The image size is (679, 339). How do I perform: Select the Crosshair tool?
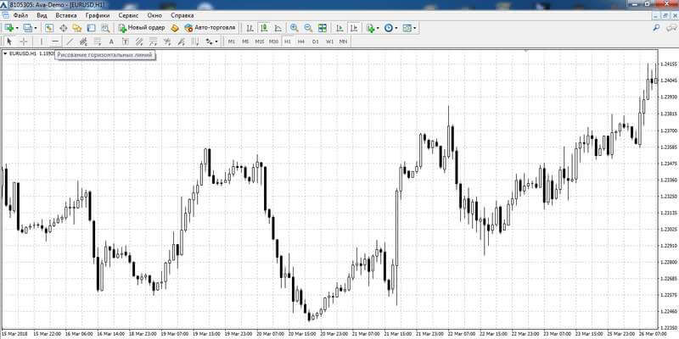click(24, 42)
